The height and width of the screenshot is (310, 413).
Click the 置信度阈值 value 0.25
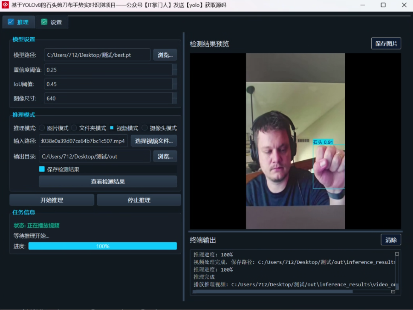pos(52,70)
